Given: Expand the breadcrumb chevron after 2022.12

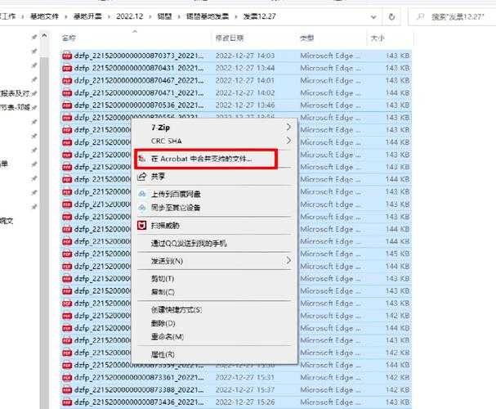Looking at the screenshot, I should click(x=150, y=16).
